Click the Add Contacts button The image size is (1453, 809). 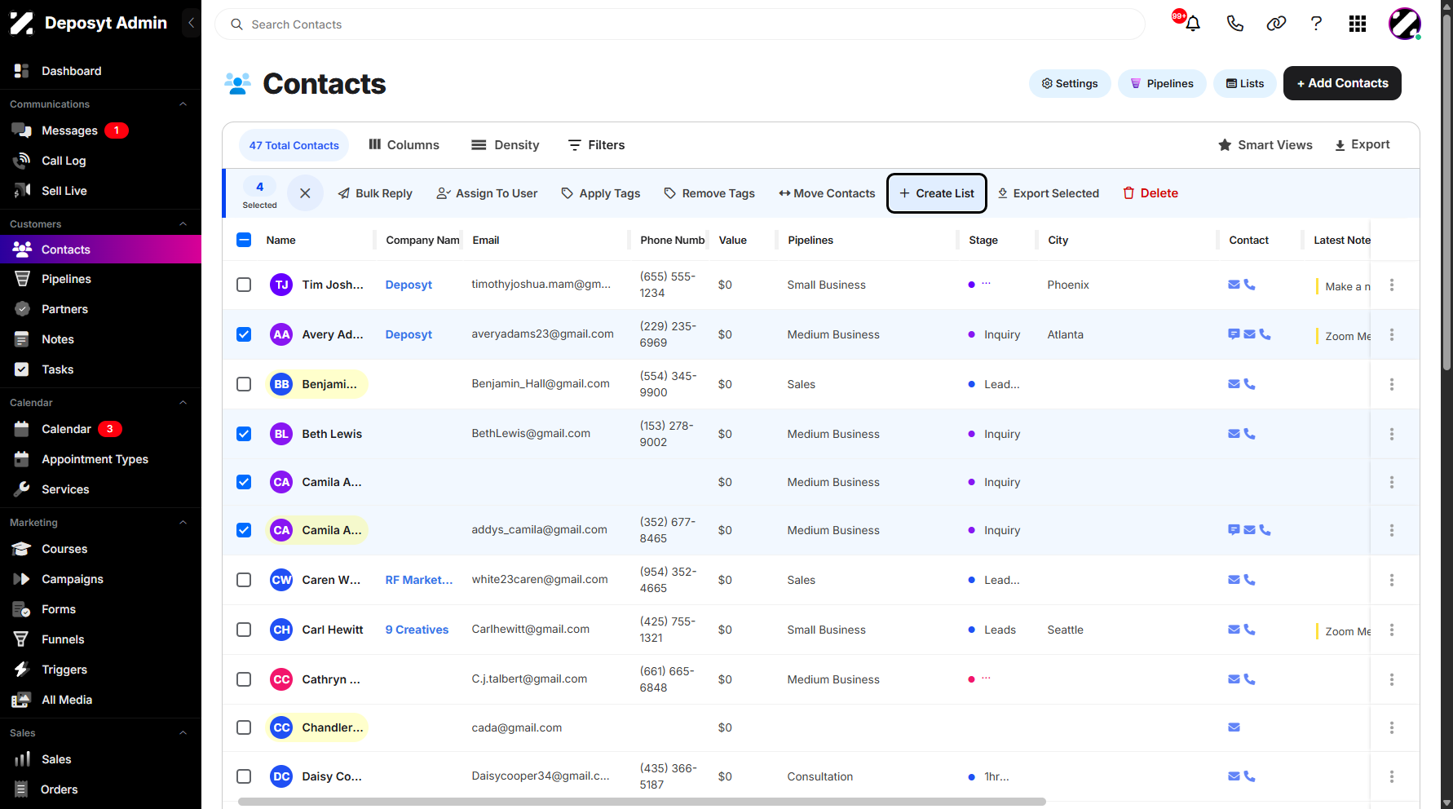1342,83
